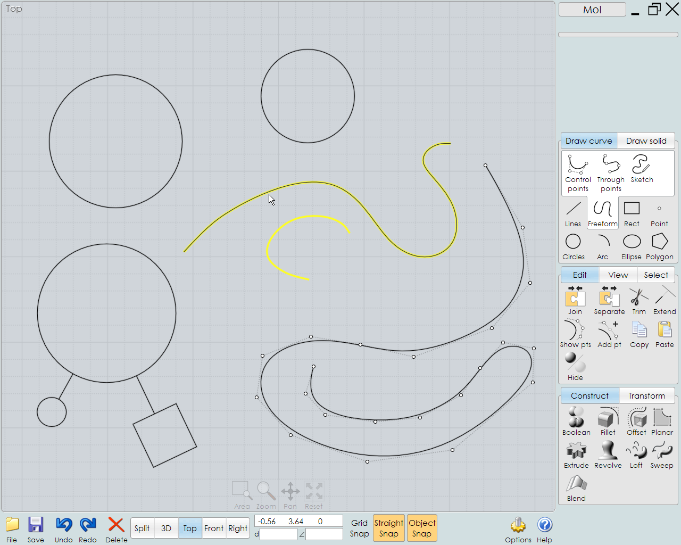Image resolution: width=681 pixels, height=545 pixels.
Task: Switch viewport to Front view
Action: click(213, 528)
